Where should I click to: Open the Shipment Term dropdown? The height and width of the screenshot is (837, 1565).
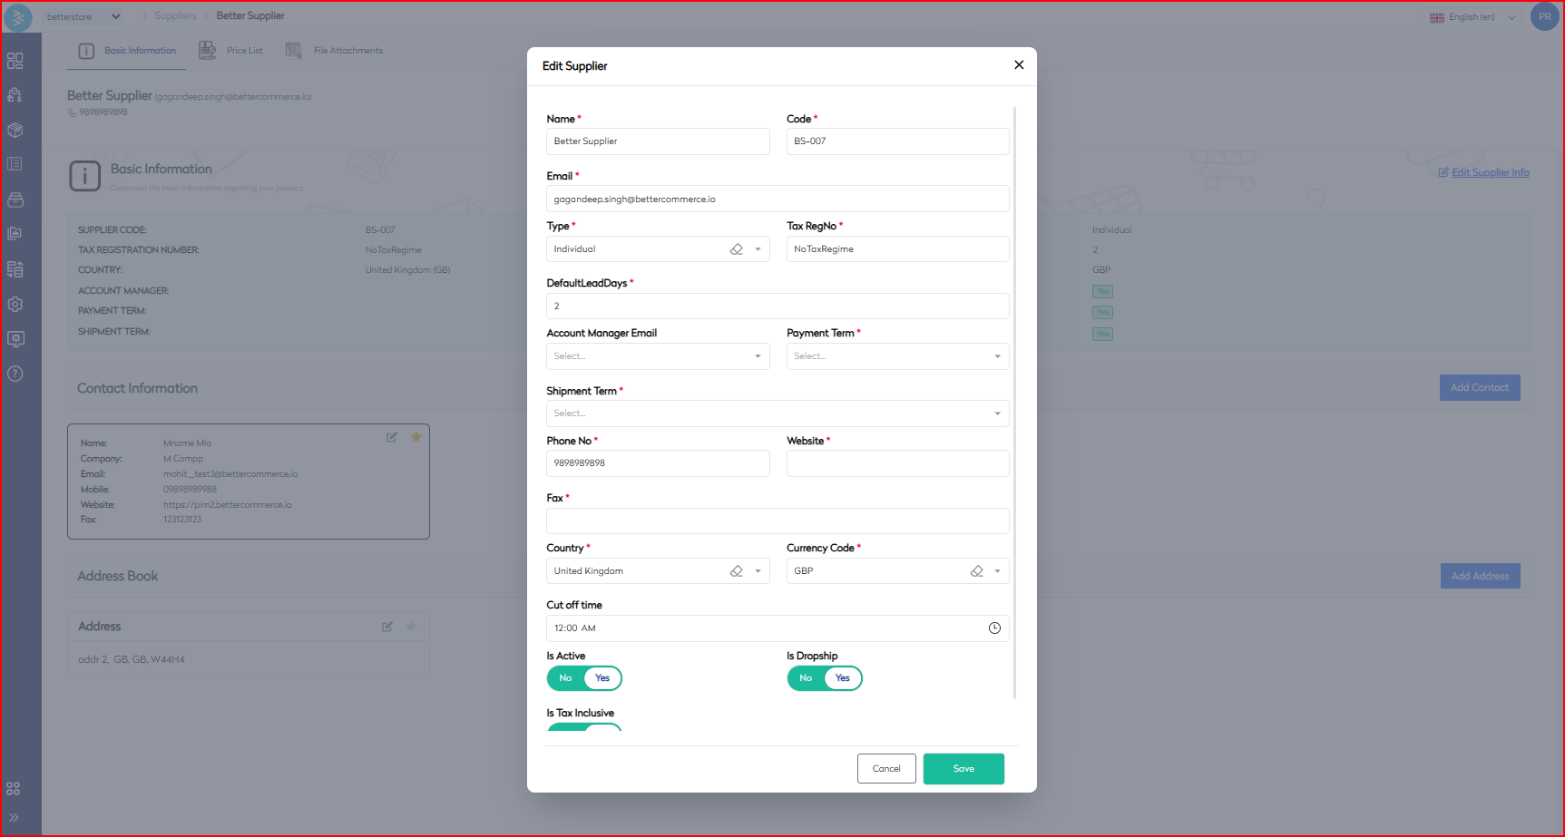pos(778,414)
